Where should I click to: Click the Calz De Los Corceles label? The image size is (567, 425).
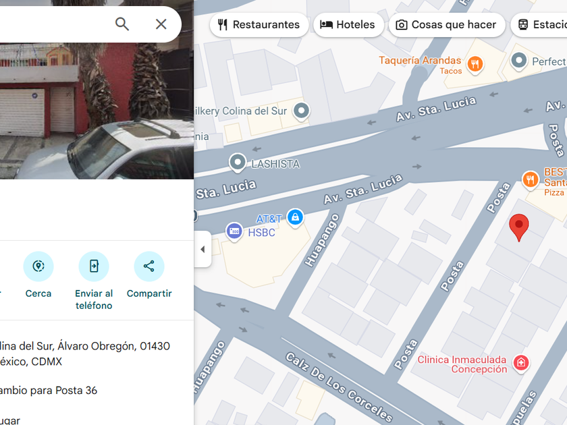[339, 387]
